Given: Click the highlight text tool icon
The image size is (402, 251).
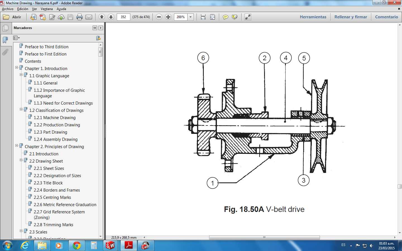Looking at the screenshot, I should [x=234, y=17].
